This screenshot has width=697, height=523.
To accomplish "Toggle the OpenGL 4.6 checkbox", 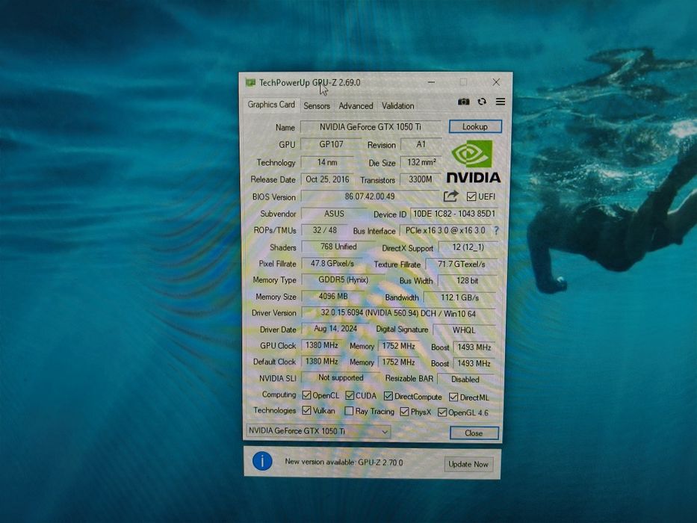I will [442, 412].
